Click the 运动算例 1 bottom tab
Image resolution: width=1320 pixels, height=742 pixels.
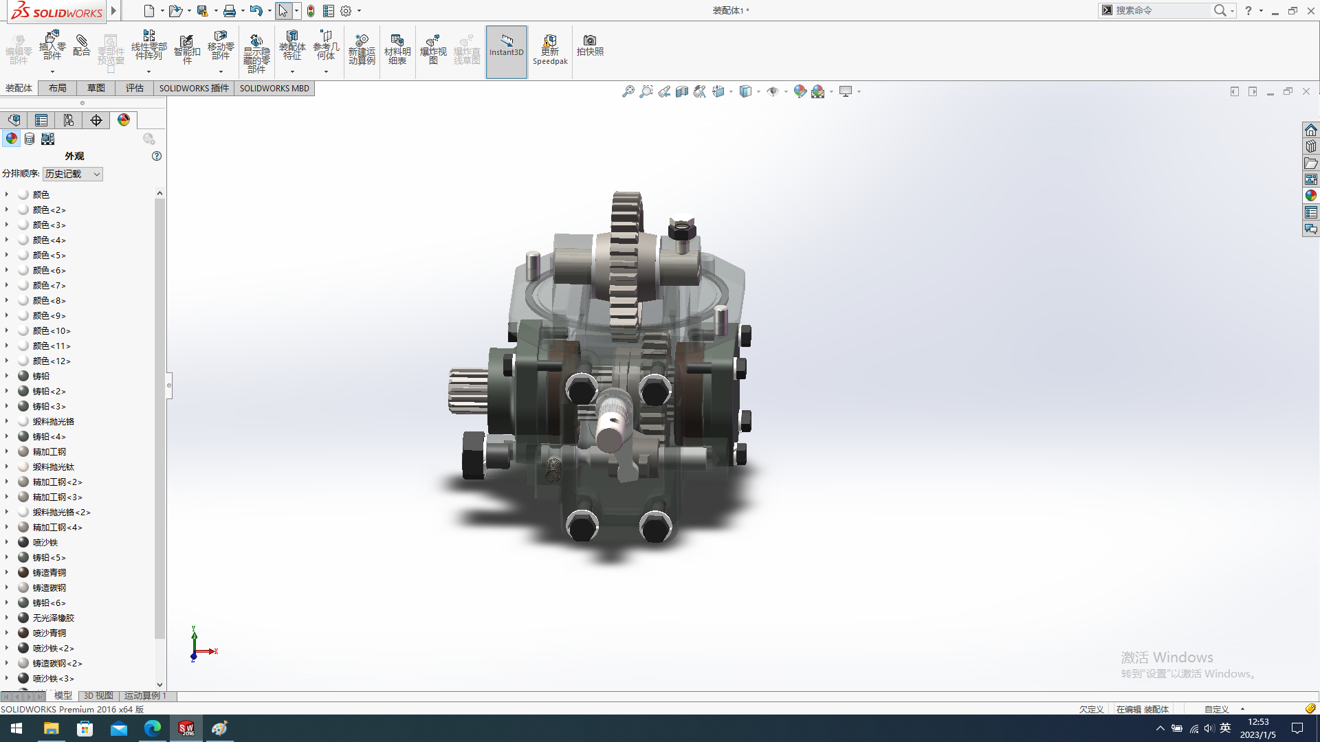click(145, 695)
